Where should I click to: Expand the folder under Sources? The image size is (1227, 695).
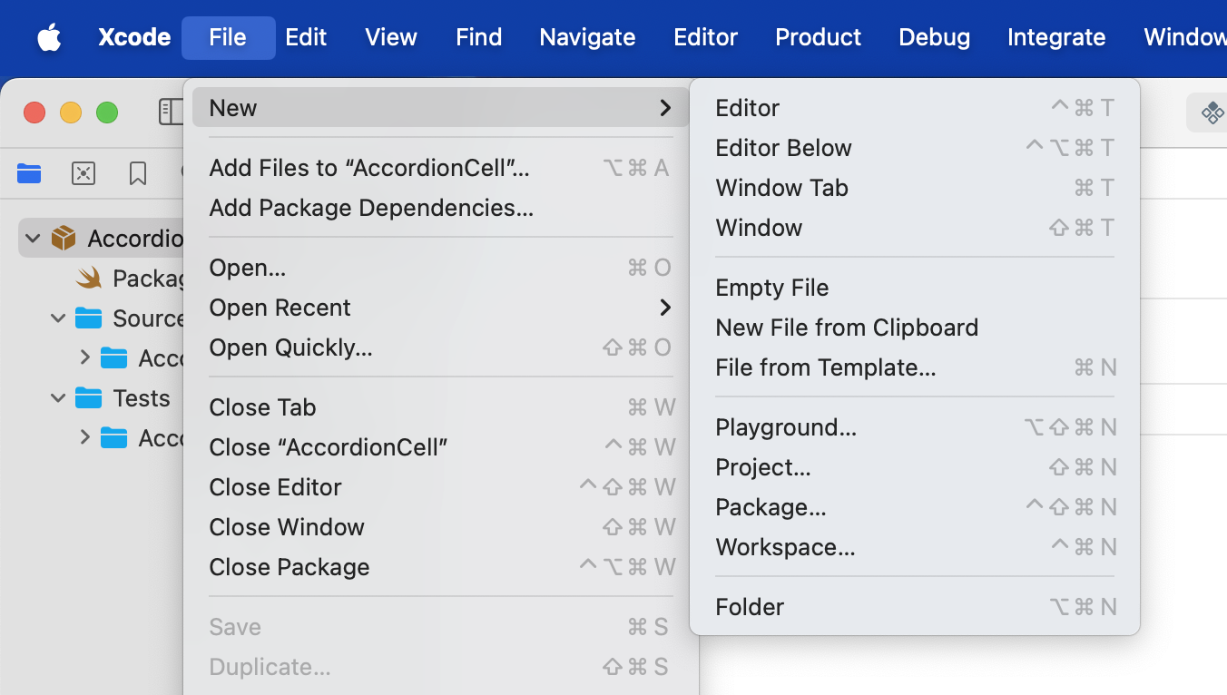(83, 357)
